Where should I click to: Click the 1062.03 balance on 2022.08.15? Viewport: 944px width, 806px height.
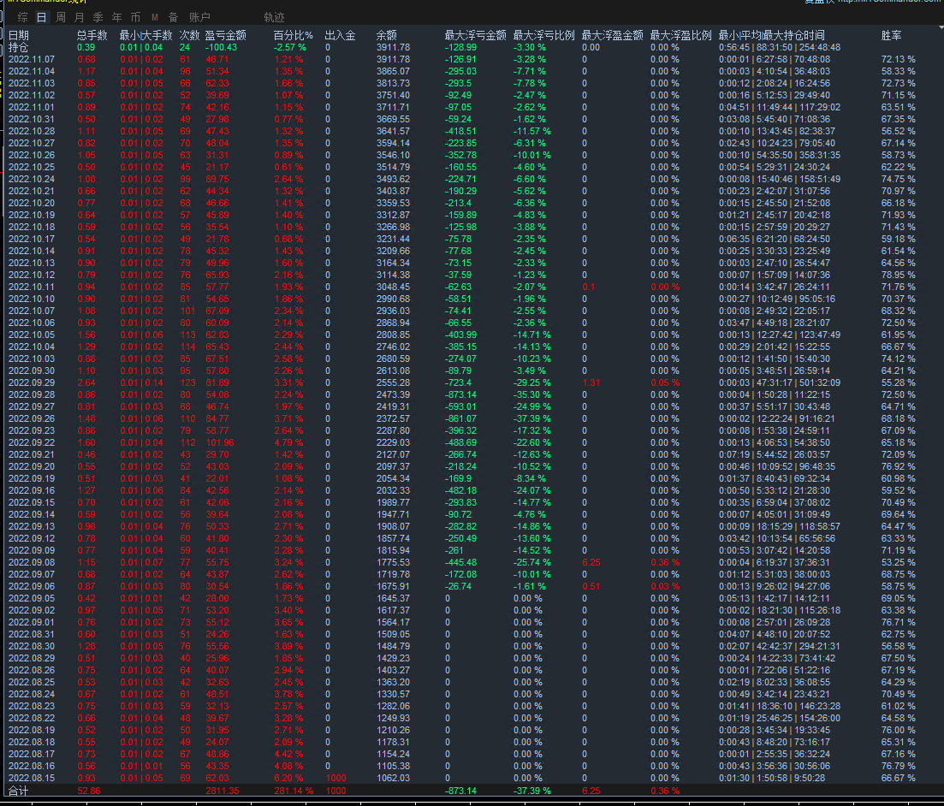pyautogui.click(x=393, y=778)
